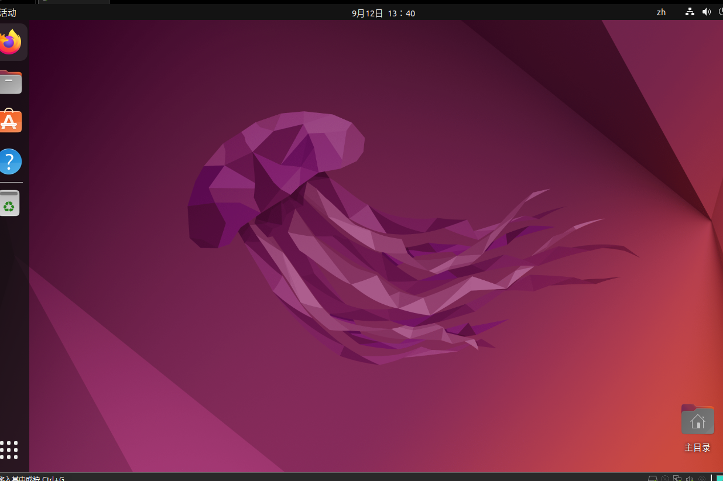Toggle the VM sound card status icon
Screen dimensions: 723x481
pyautogui.click(x=690, y=478)
